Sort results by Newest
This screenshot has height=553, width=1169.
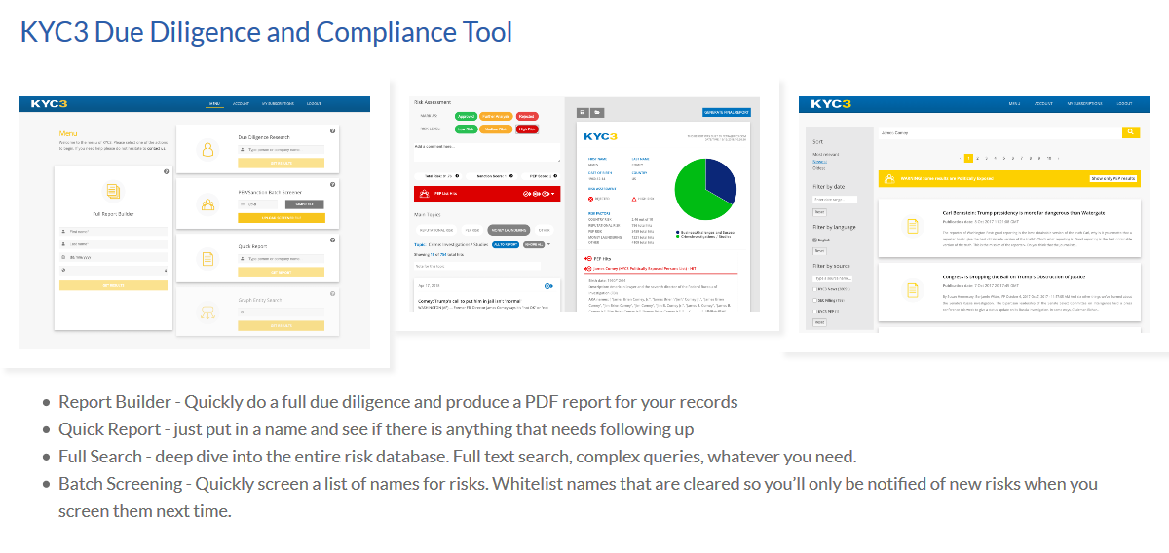[819, 161]
